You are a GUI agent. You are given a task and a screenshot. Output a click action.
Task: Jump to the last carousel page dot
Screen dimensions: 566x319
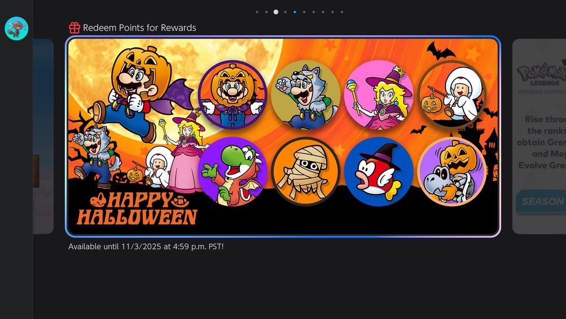(341, 12)
